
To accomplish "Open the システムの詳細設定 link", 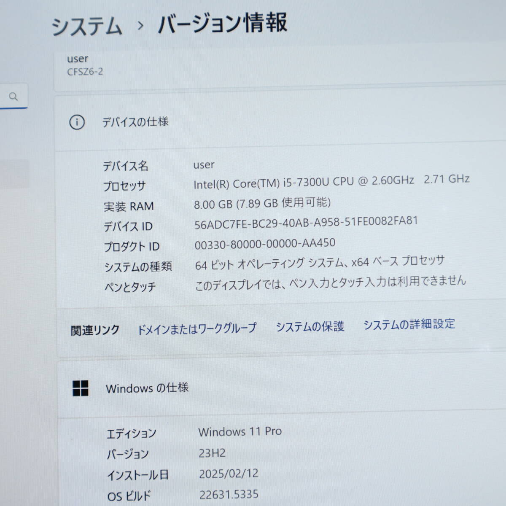I will pos(409,324).
